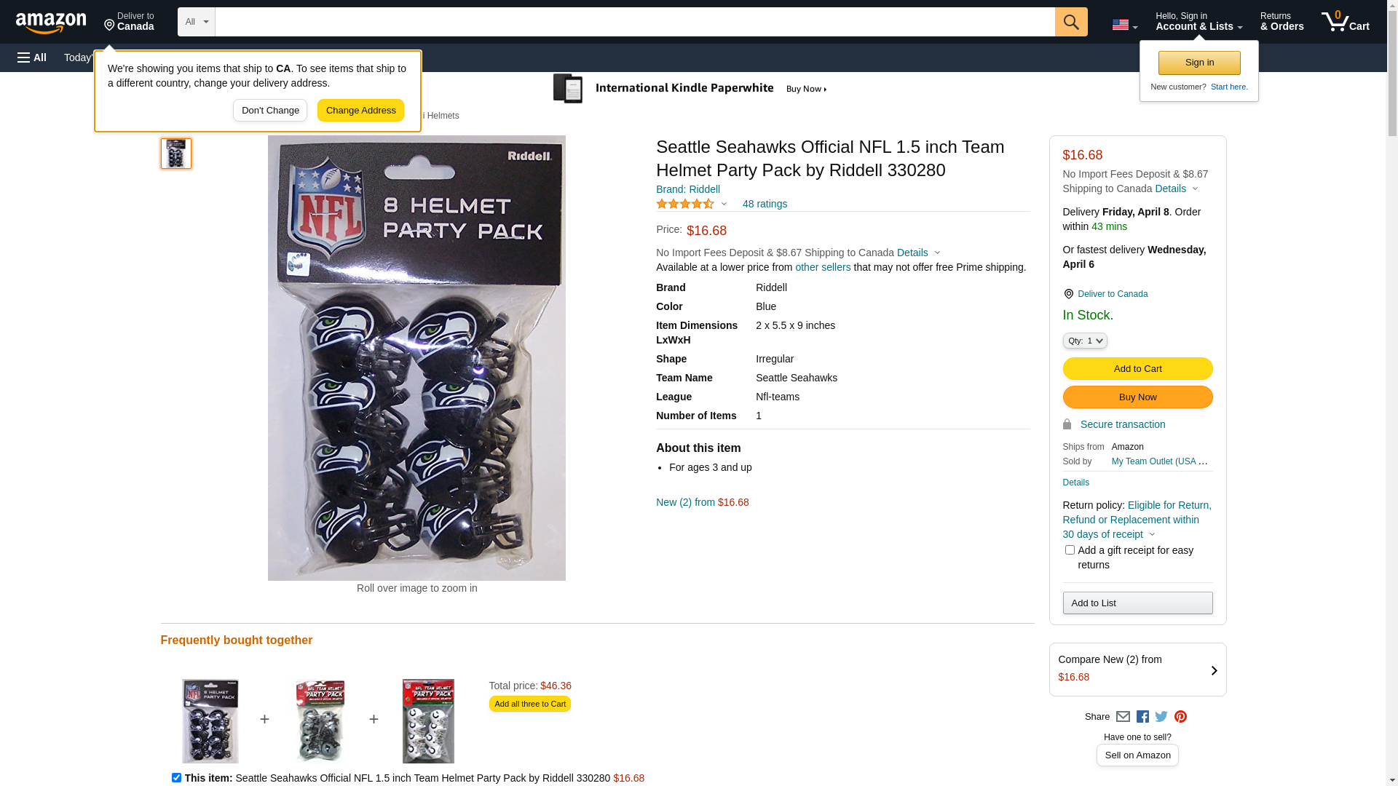Share via email envelope icon
Viewport: 1398px width, 786px height.
tap(1123, 717)
